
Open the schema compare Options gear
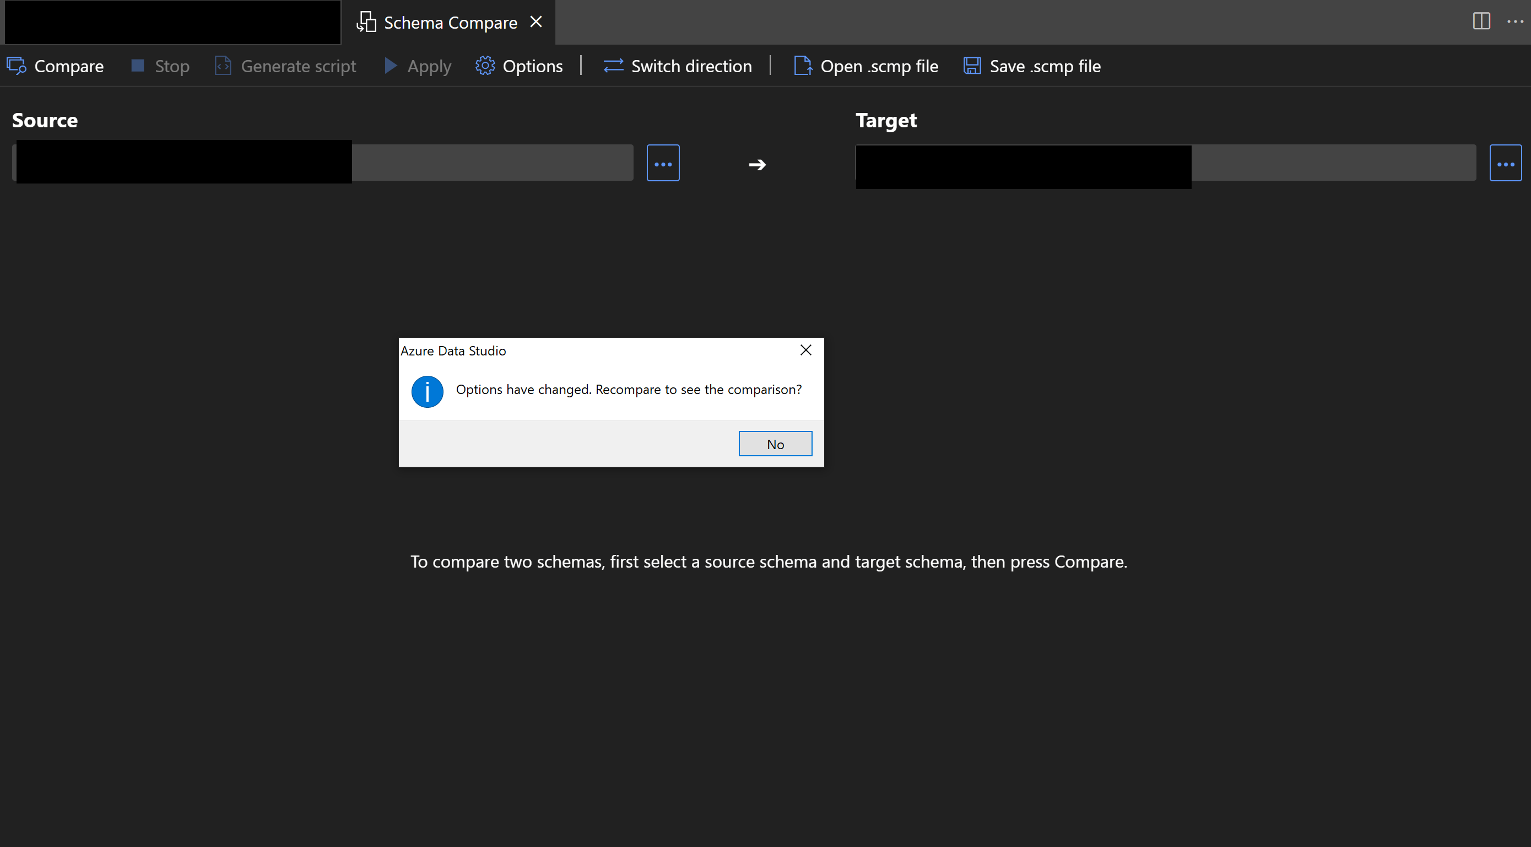click(484, 66)
